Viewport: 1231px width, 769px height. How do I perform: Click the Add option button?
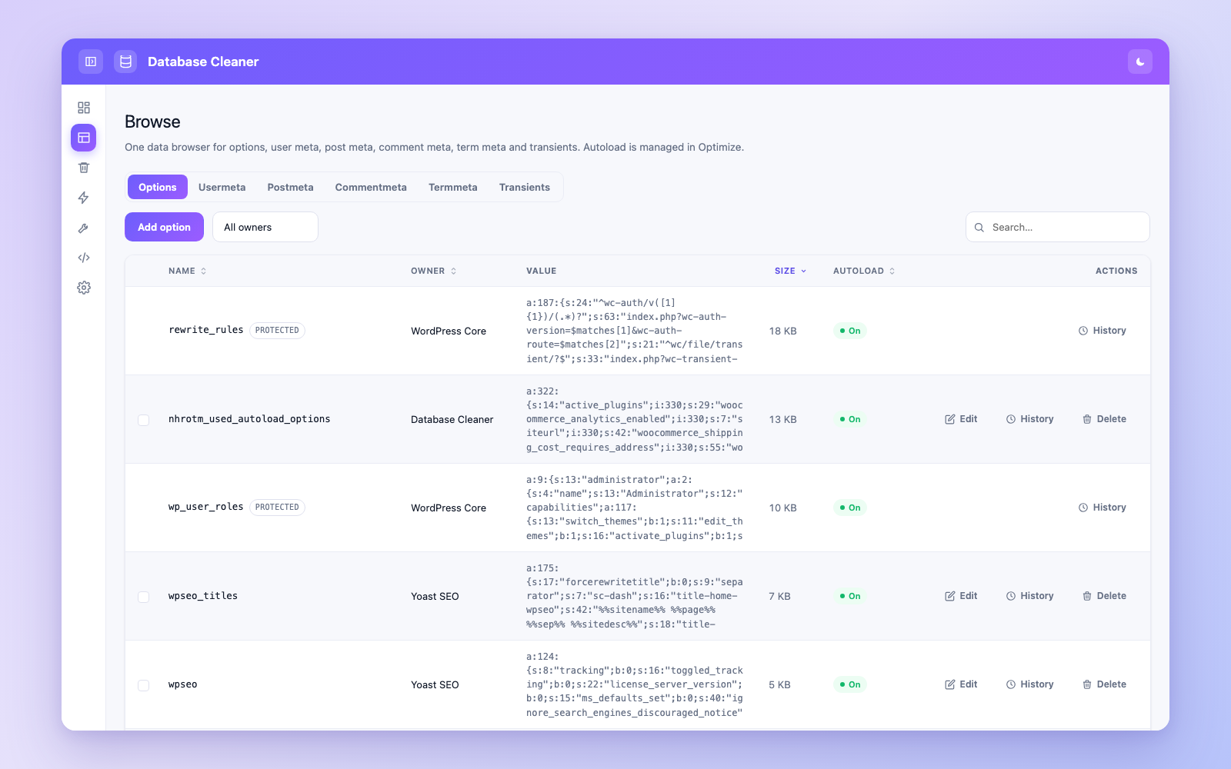tap(164, 227)
